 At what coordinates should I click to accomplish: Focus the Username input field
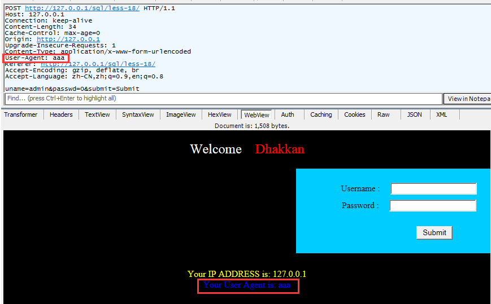click(x=433, y=189)
